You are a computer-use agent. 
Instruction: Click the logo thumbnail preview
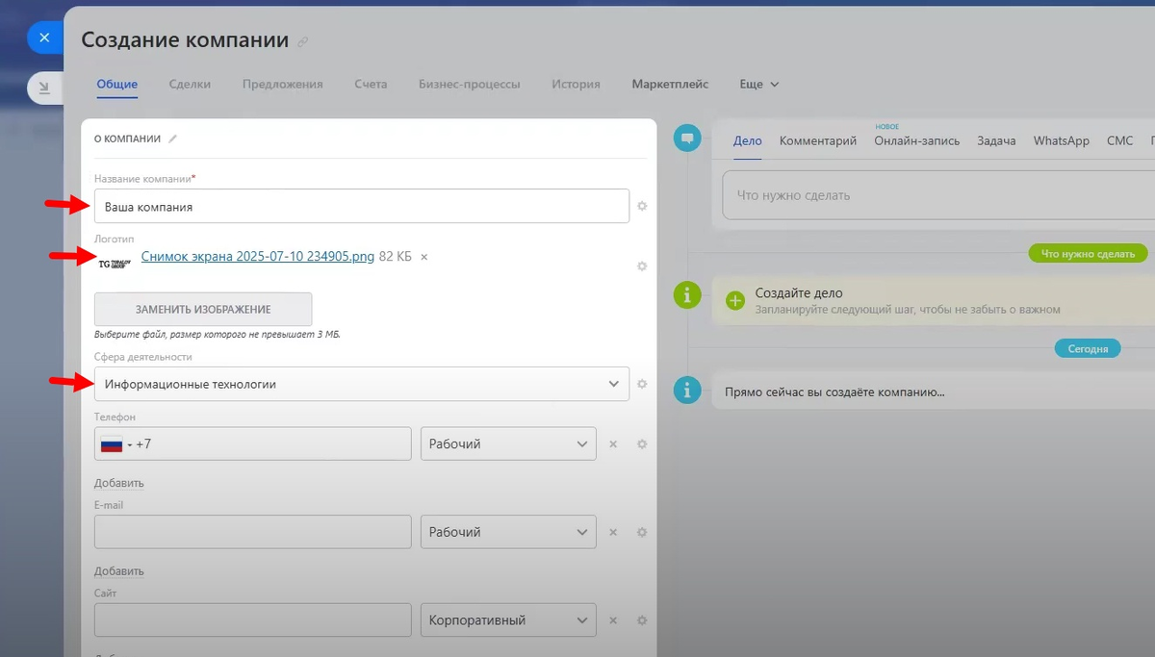click(115, 262)
